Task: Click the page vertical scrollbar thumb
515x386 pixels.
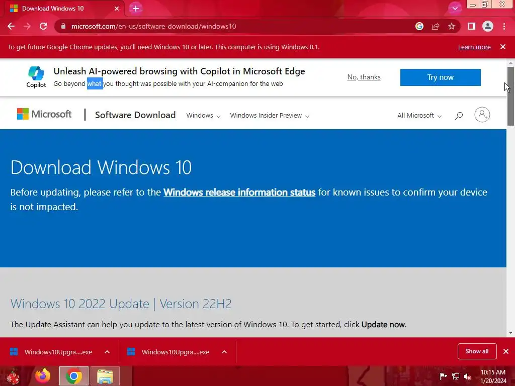Action: [x=510, y=96]
